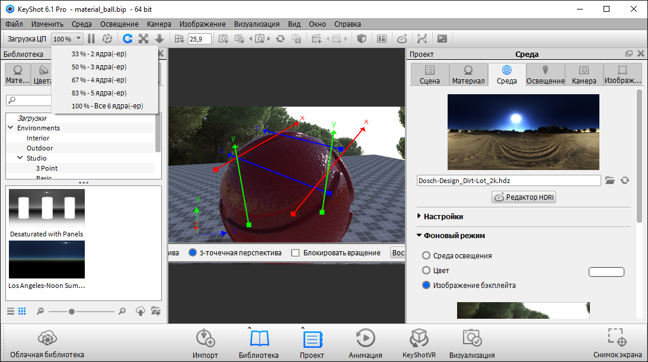Switch to the Материал project tab
The width and height of the screenshot is (648, 362).
pyautogui.click(x=468, y=74)
